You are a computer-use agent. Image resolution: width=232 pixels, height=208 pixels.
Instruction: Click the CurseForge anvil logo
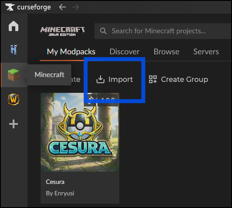[10, 7]
